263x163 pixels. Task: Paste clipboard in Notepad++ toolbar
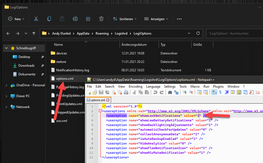(147, 92)
